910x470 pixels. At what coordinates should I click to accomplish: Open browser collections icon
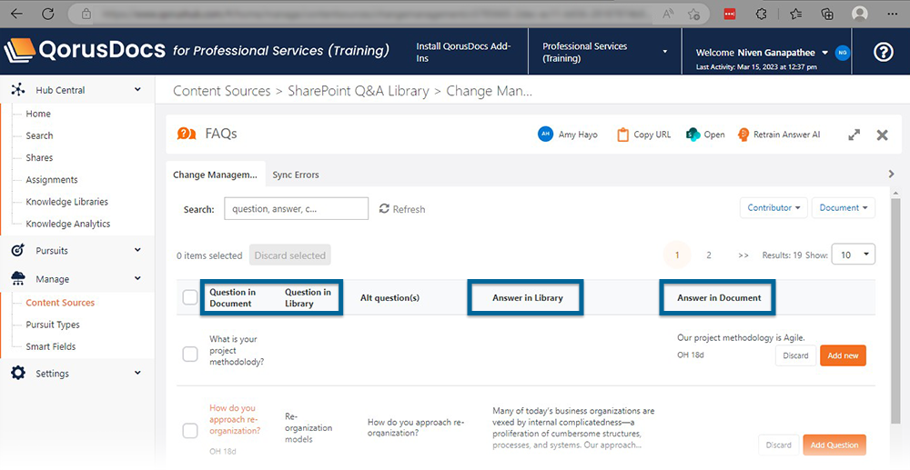click(827, 14)
